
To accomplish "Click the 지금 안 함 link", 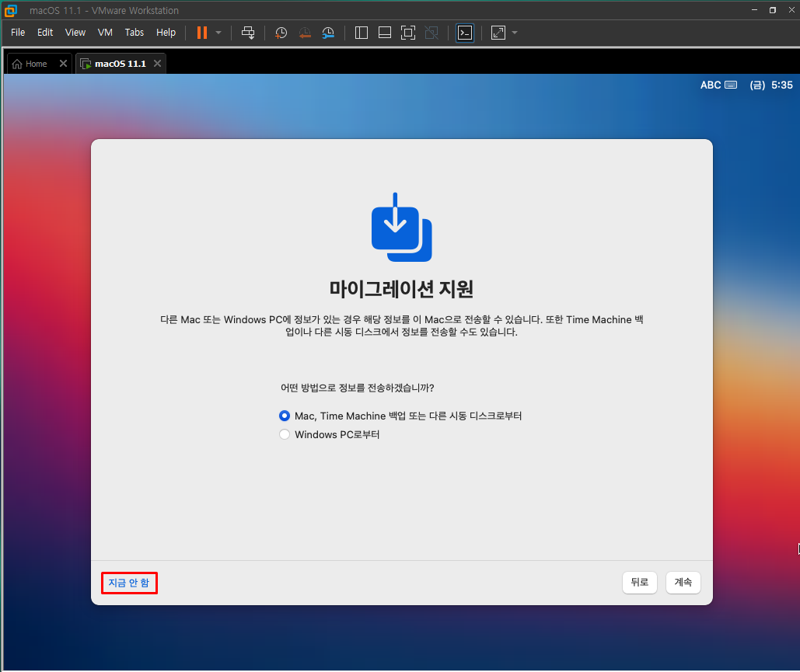I will (128, 583).
